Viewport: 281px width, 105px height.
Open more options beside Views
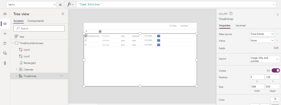pyautogui.click(x=277, y=40)
